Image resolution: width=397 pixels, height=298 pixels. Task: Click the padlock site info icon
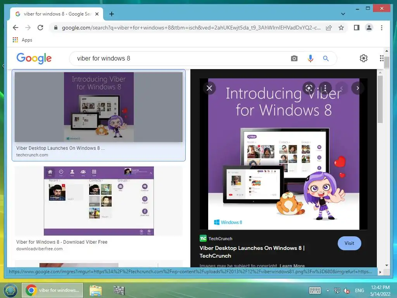pos(56,28)
